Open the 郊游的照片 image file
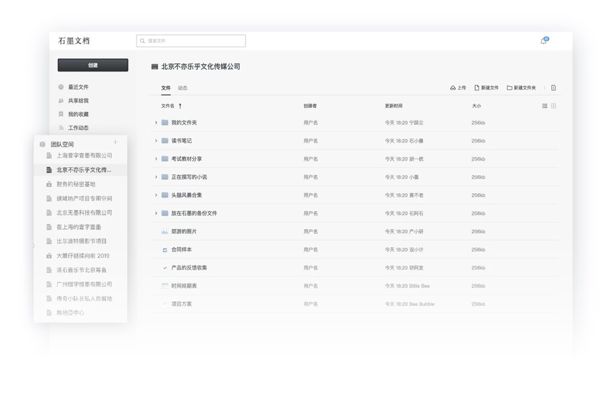The height and width of the screenshot is (404, 606). (184, 232)
